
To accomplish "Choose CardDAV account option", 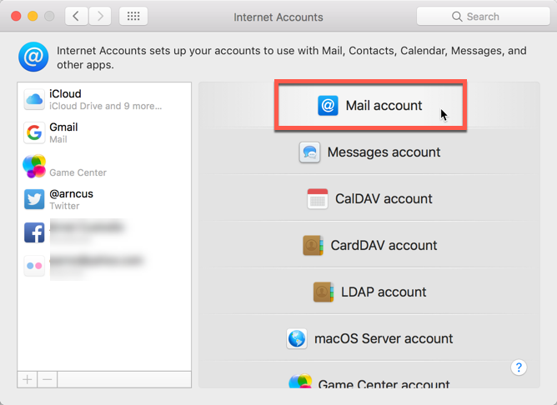I will coord(369,245).
